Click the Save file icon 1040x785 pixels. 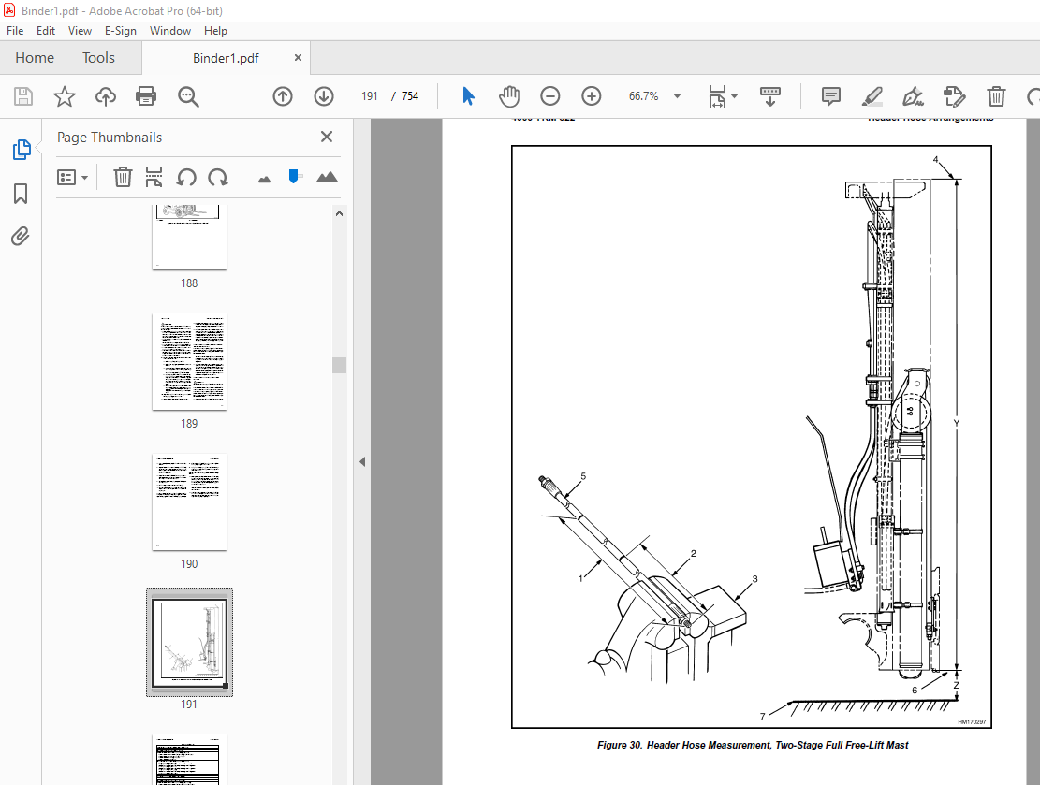click(x=23, y=96)
